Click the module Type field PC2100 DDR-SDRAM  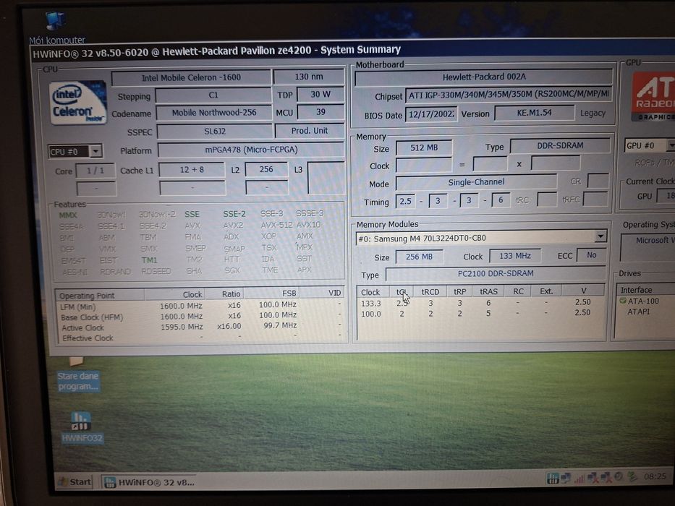[x=495, y=273]
